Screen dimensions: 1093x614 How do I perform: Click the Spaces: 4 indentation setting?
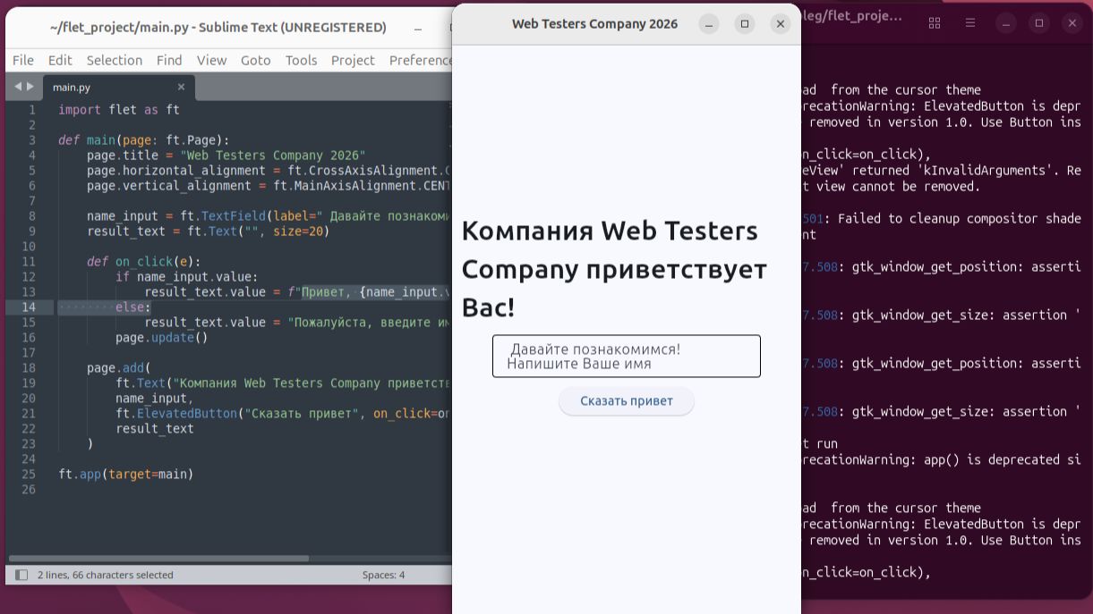pos(383,575)
